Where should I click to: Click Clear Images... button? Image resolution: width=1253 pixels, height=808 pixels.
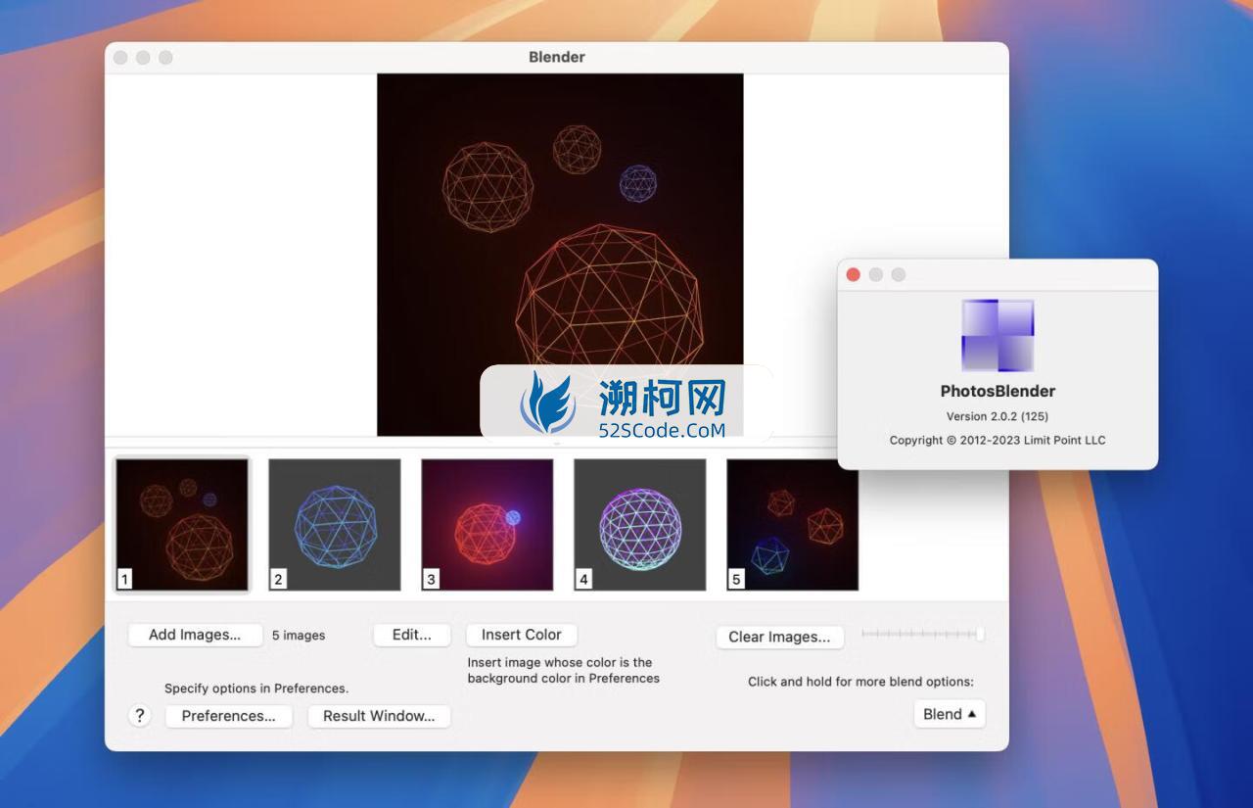pyautogui.click(x=779, y=637)
